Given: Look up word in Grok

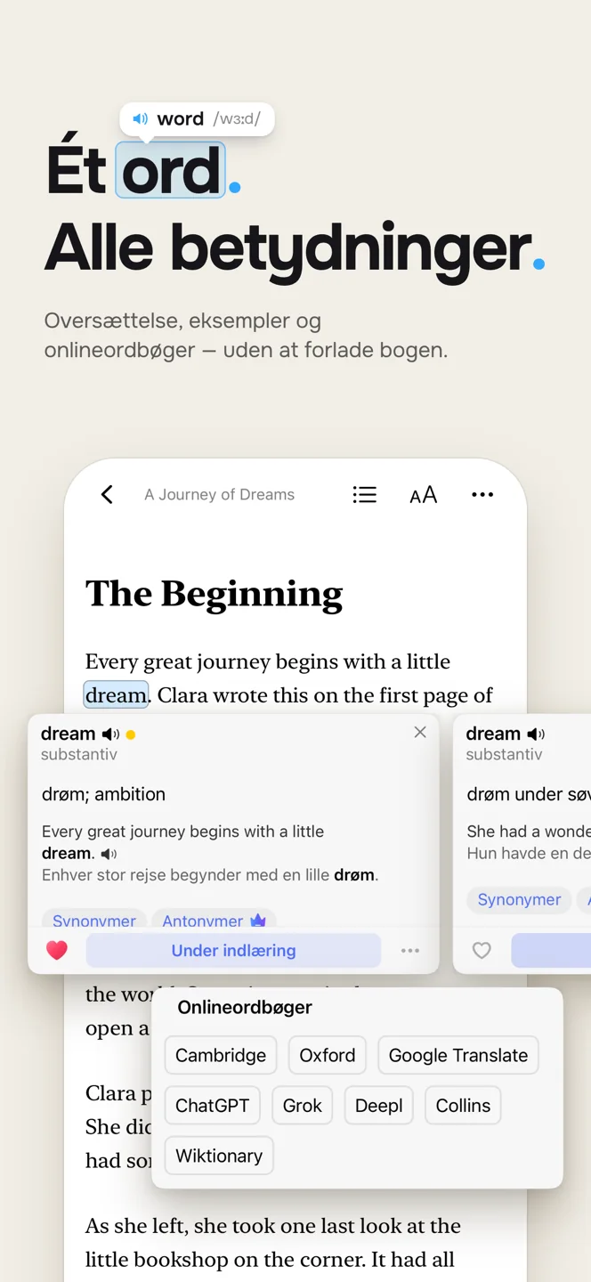Looking at the screenshot, I should click(x=303, y=1106).
